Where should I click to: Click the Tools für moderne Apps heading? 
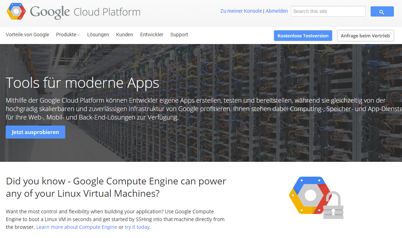[x=82, y=83]
